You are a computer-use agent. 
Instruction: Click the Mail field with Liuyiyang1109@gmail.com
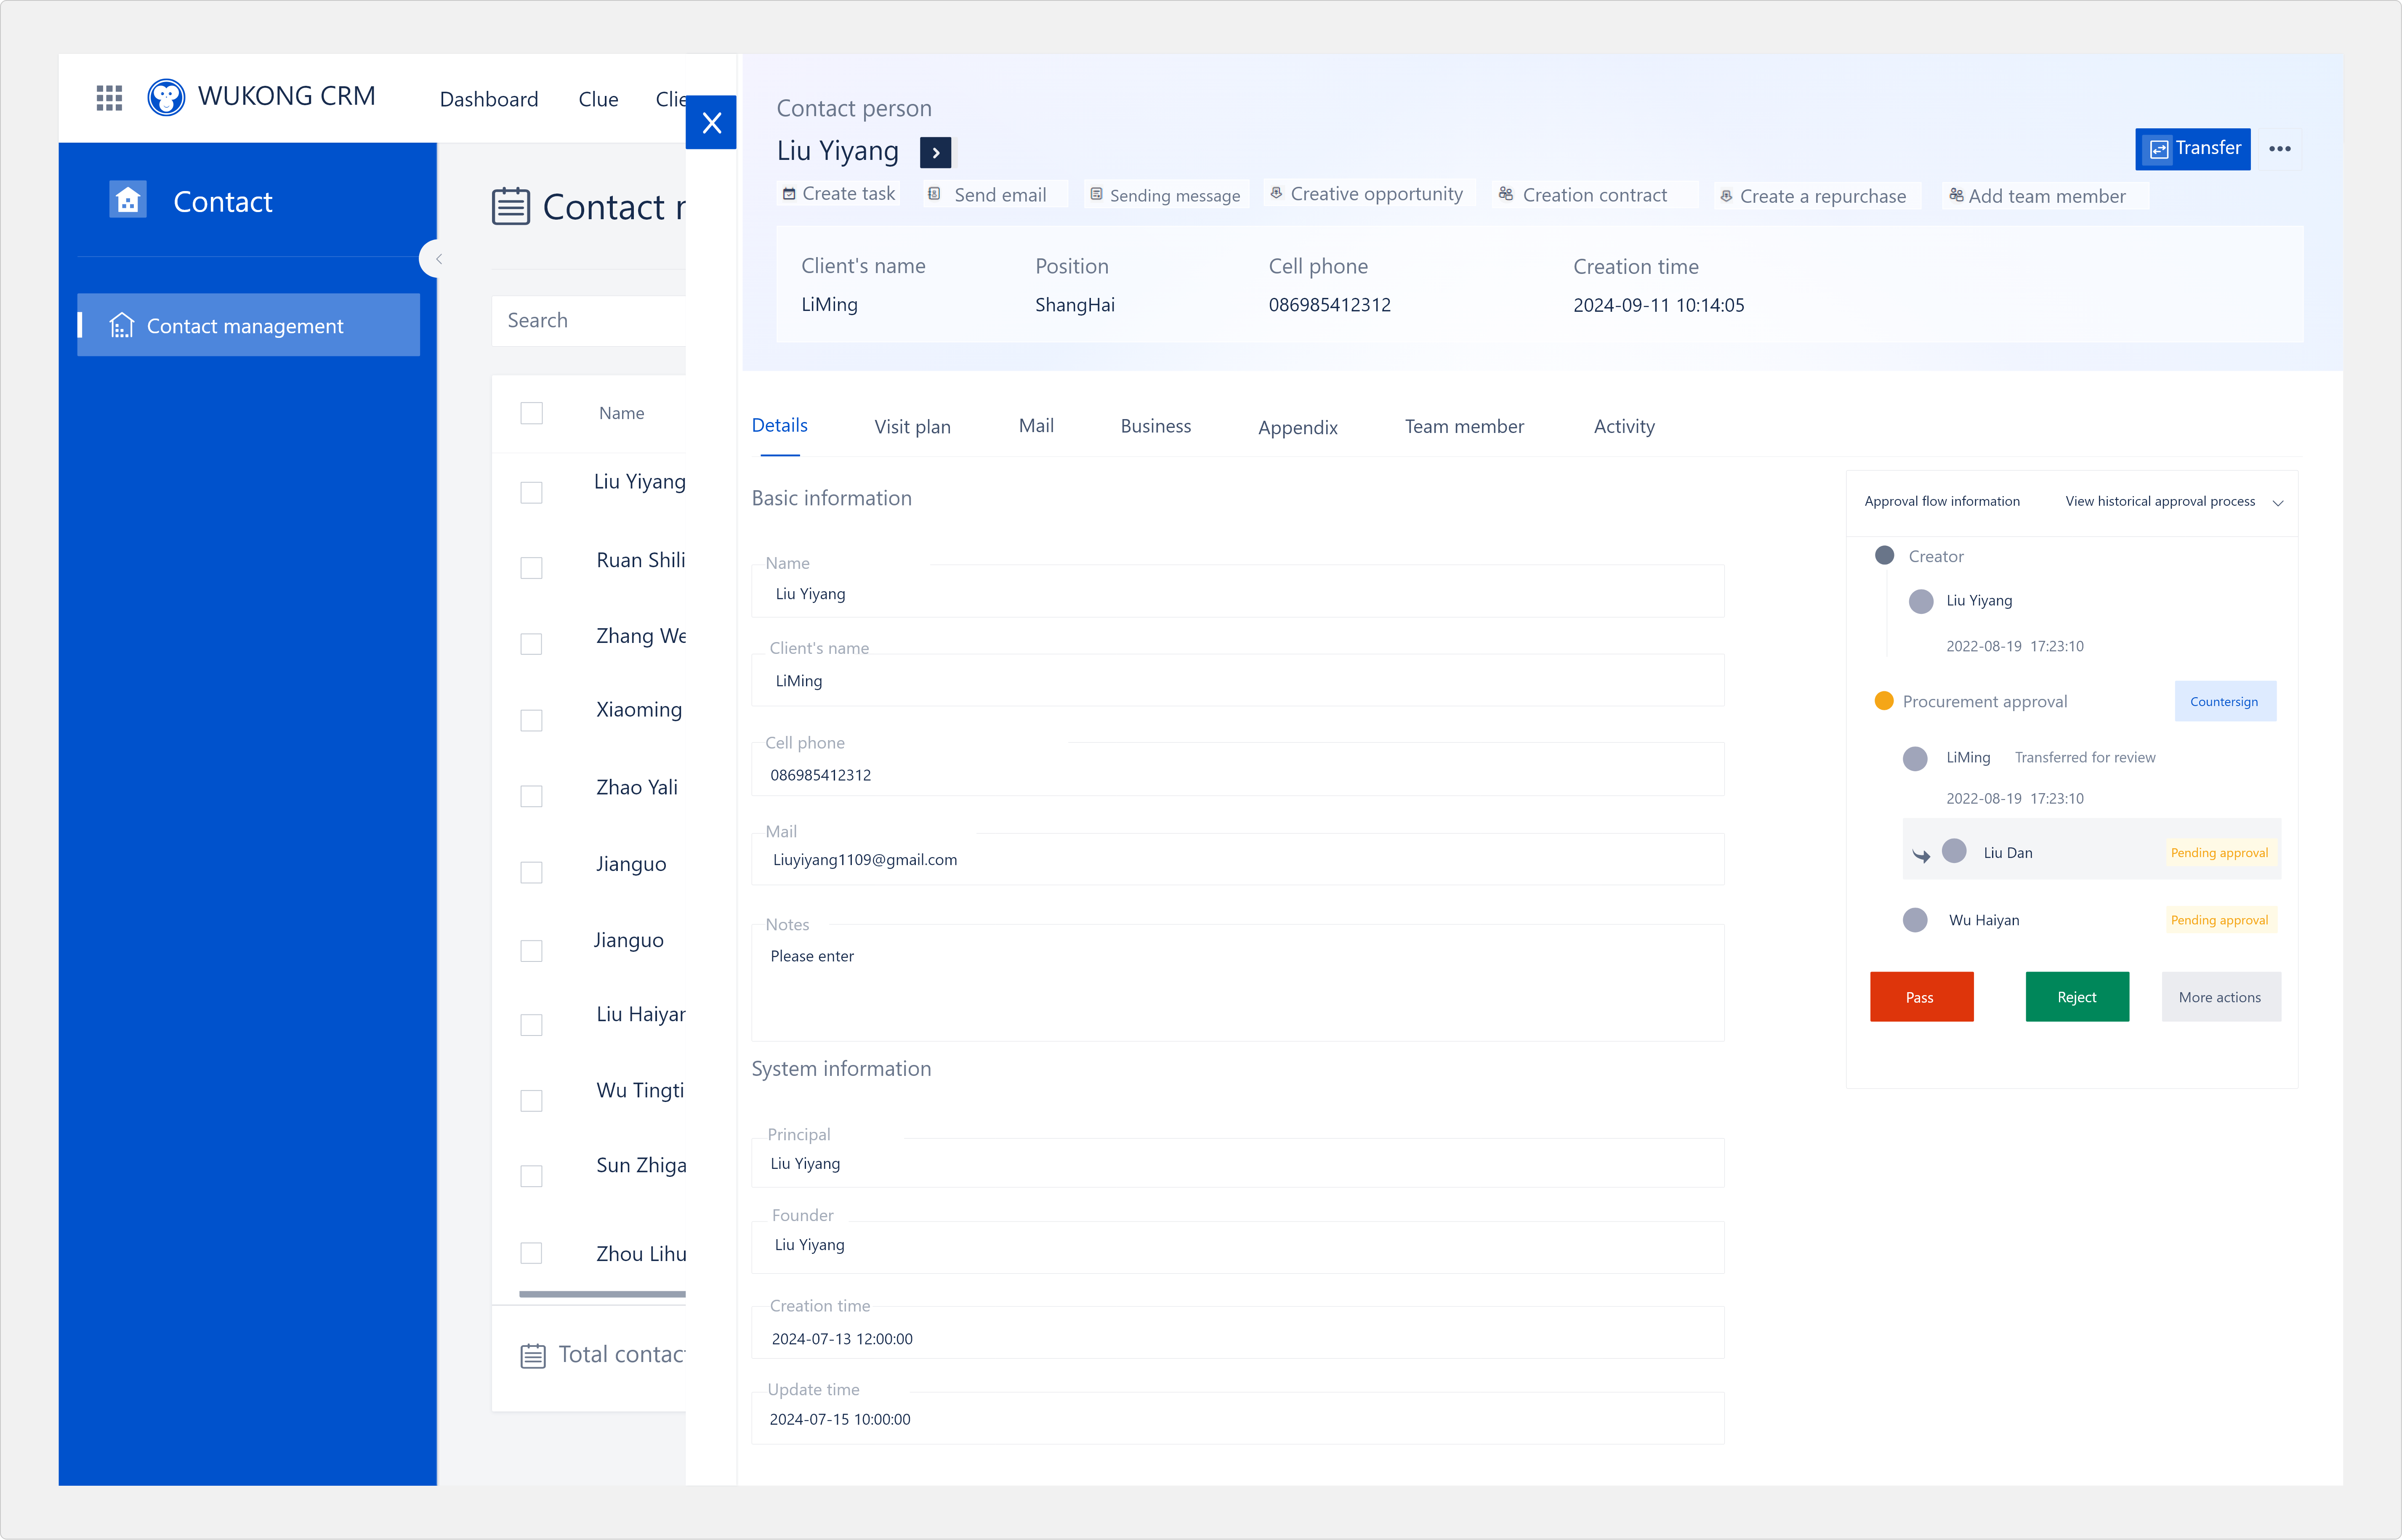tap(1237, 859)
